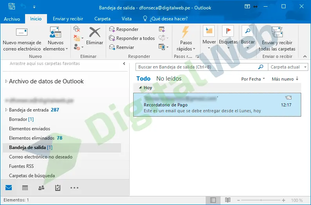Click the outbox message envelope icon

288,97
